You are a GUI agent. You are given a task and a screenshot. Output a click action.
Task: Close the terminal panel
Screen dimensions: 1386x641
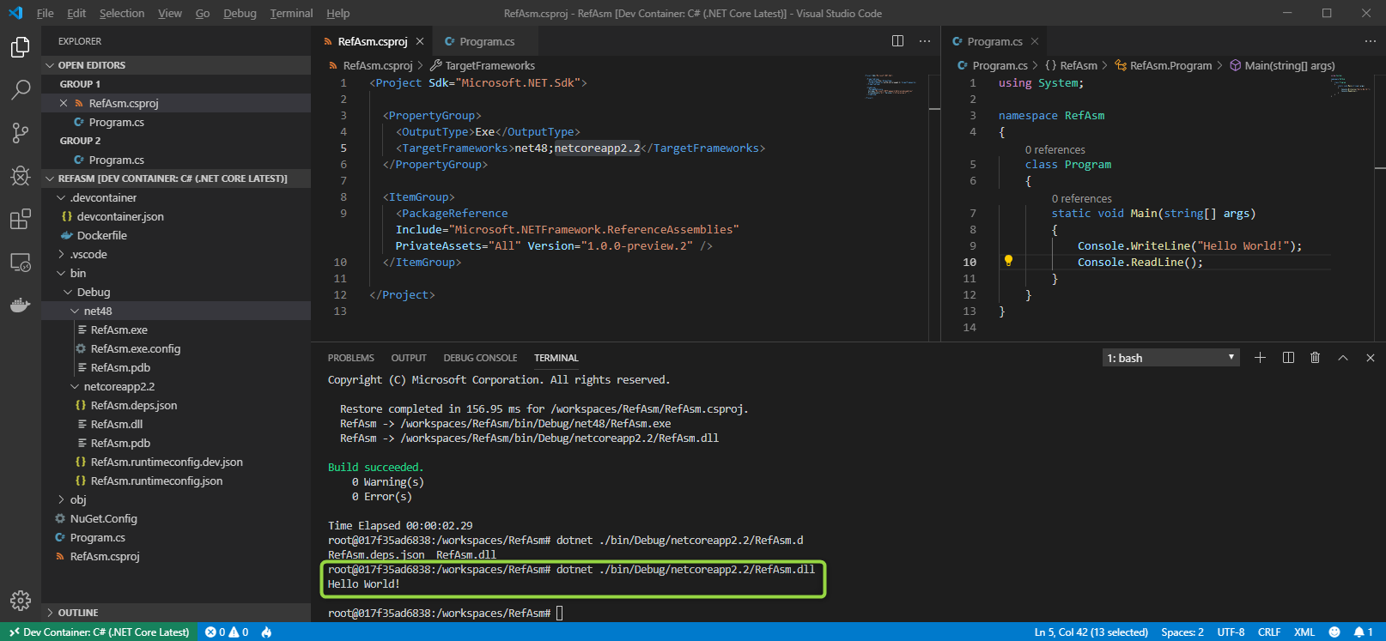[x=1371, y=358]
